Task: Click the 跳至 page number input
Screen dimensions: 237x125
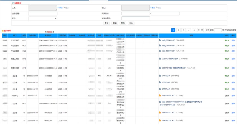Action: click(218, 30)
